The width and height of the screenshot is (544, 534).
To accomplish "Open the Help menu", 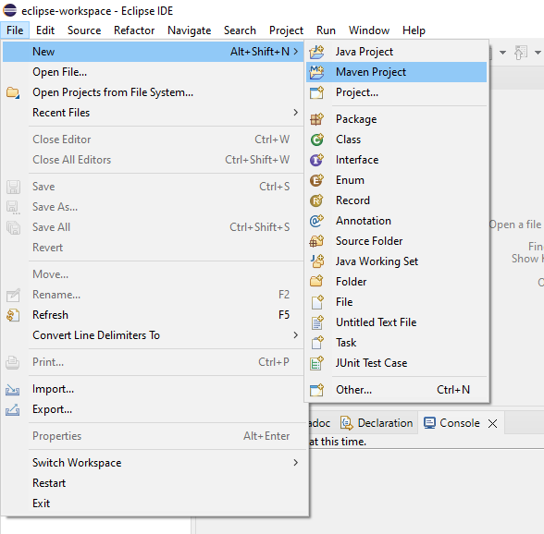I will [414, 30].
